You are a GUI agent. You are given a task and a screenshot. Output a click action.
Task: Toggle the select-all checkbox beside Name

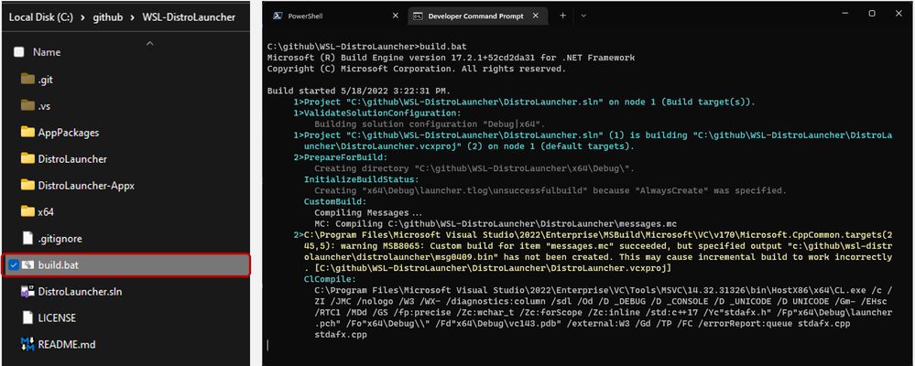(19, 52)
